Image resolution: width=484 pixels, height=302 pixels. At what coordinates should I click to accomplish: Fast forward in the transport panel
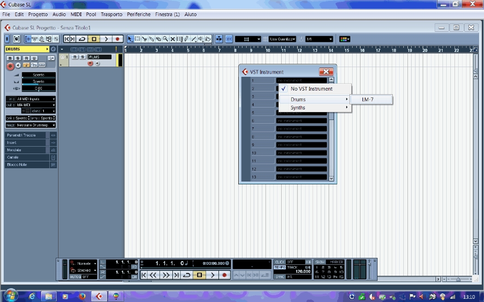click(166, 275)
